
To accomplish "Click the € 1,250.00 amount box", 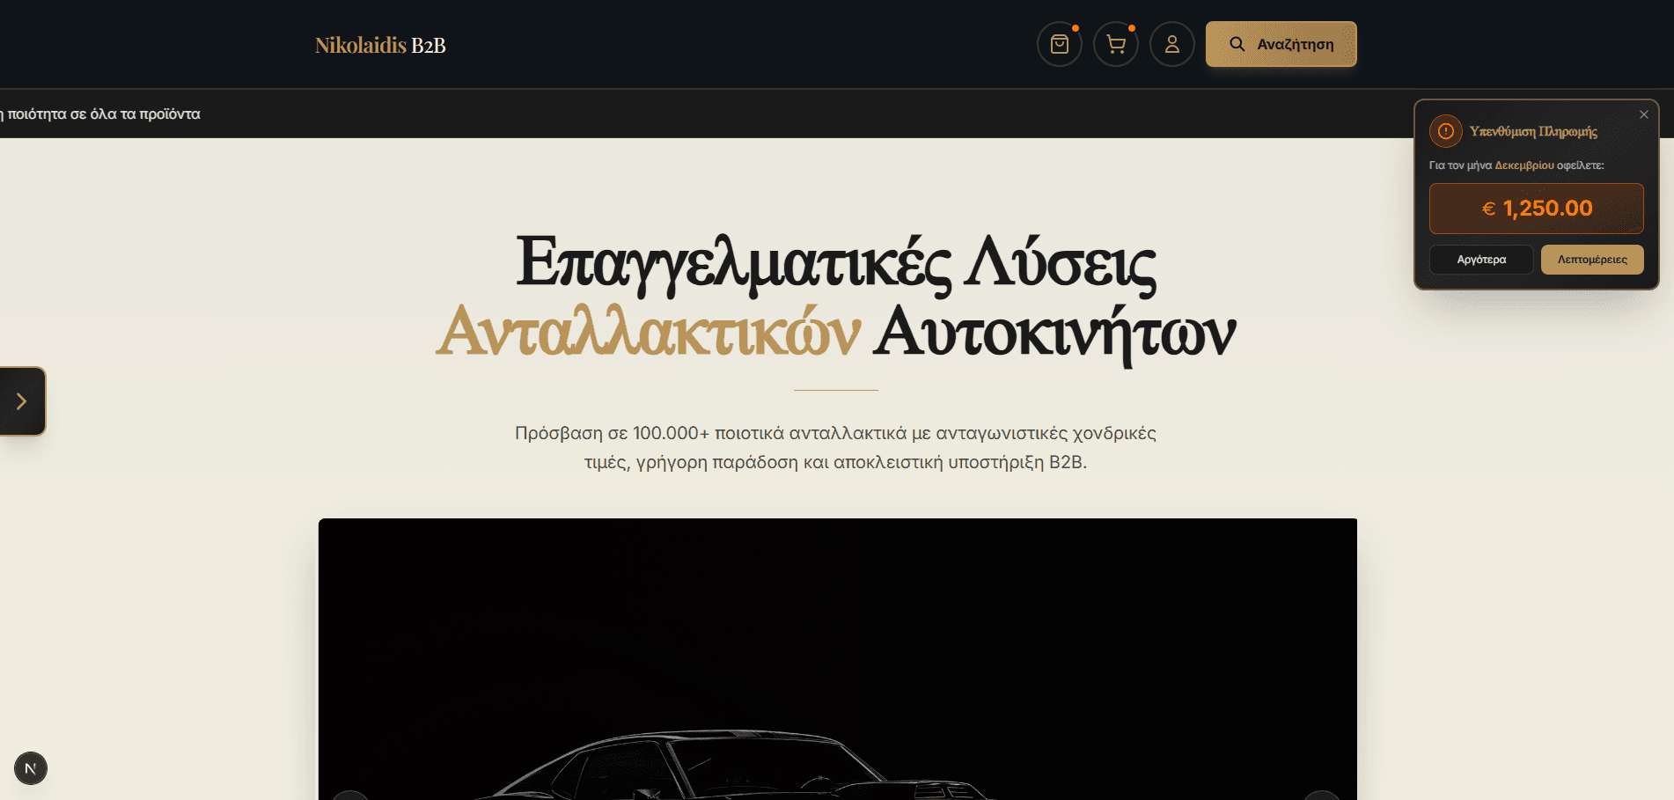I will click(1536, 209).
